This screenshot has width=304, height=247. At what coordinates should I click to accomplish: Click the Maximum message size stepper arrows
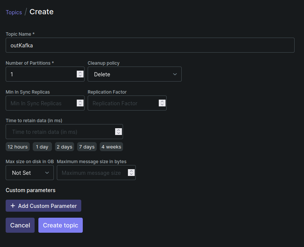tap(131, 173)
